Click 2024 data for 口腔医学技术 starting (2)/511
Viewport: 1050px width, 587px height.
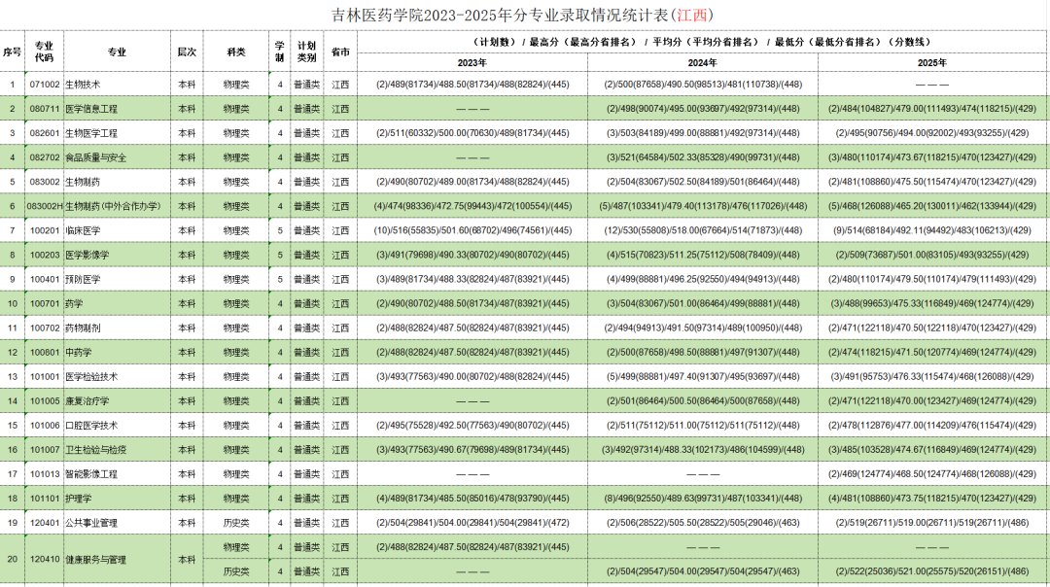703,425
